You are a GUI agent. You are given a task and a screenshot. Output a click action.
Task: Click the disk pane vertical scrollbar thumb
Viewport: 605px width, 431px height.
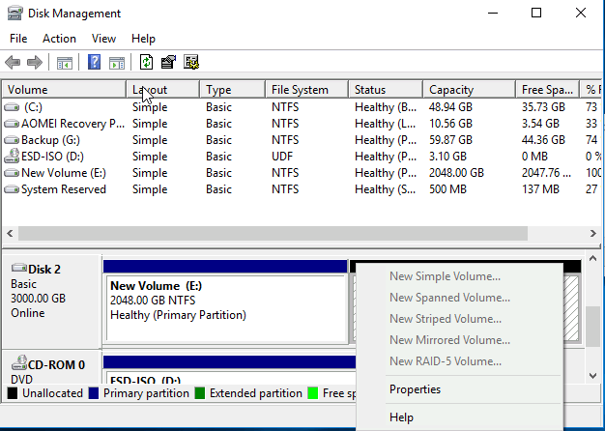(592, 327)
